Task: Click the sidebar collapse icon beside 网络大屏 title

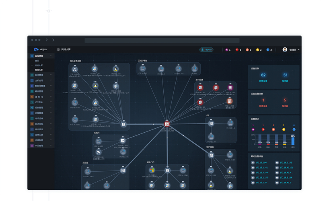Action: (58, 49)
